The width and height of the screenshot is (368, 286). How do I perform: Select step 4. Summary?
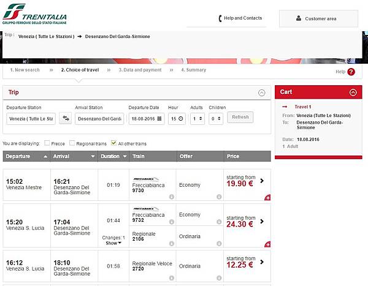194,70
